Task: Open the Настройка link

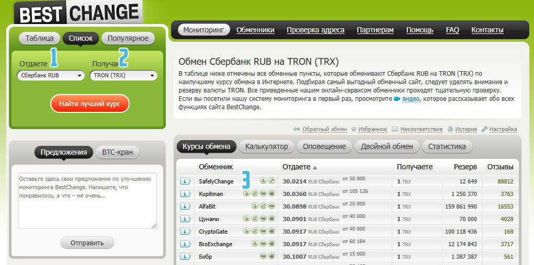Action: [503, 129]
